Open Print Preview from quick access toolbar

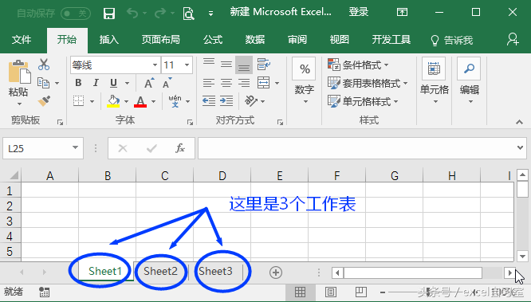188,14
